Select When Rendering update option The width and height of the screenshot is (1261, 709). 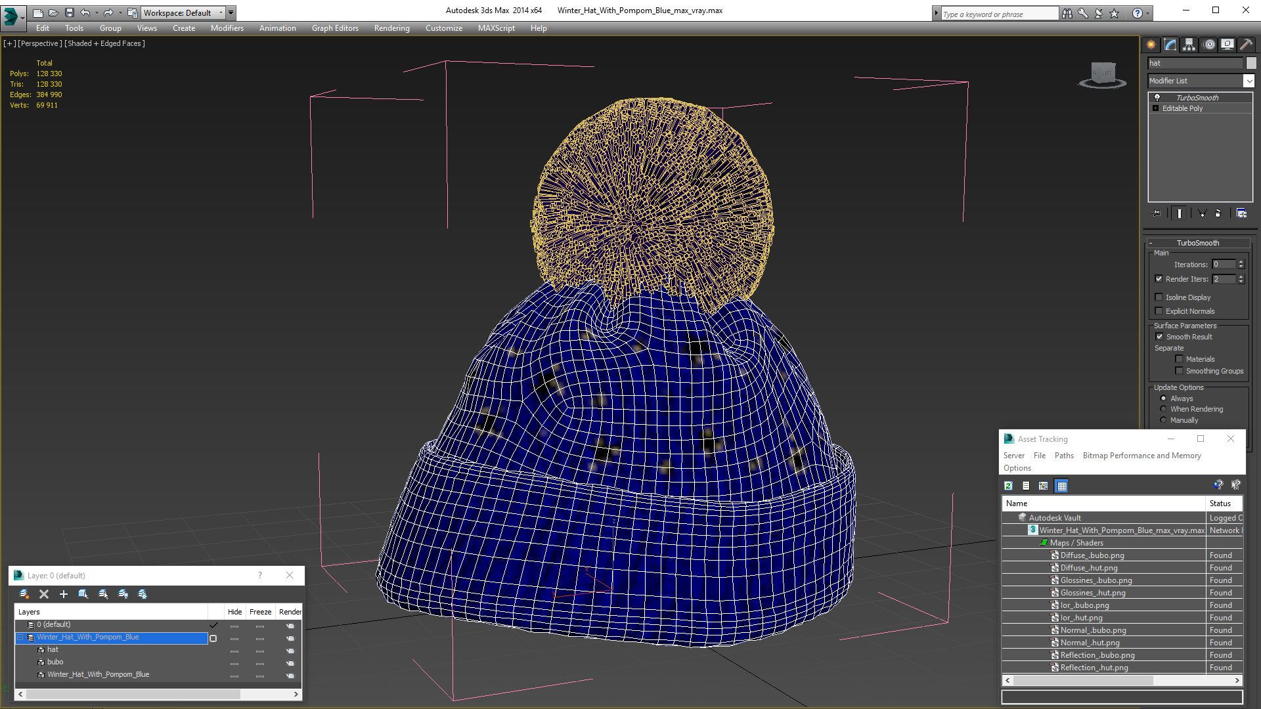[x=1163, y=409]
